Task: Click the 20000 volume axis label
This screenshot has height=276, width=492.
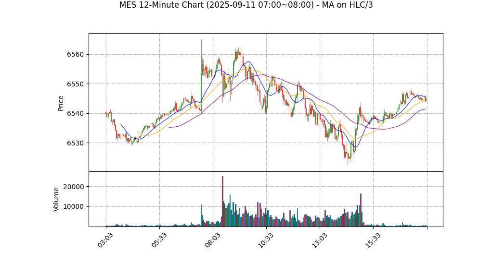Action: pyautogui.click(x=74, y=187)
